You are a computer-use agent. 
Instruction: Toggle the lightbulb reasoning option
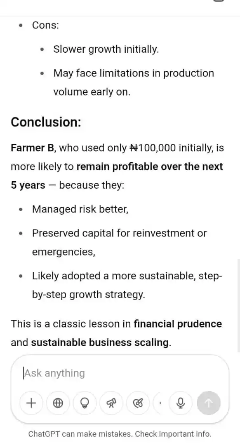tap(85, 403)
